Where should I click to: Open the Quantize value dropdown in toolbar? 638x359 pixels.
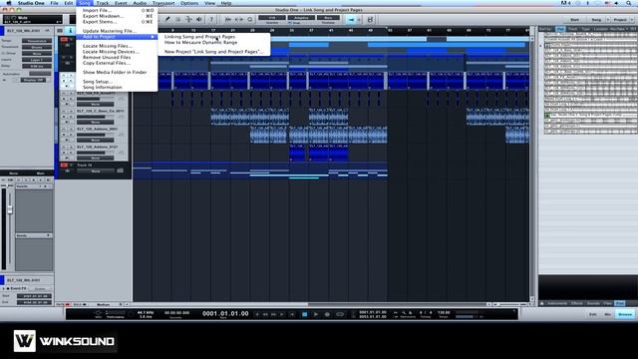pyautogui.click(x=272, y=18)
